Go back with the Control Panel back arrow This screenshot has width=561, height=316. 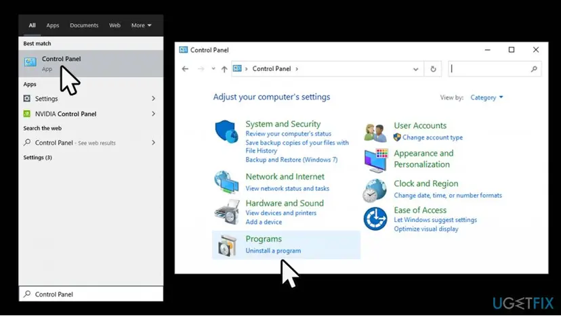pyautogui.click(x=185, y=68)
